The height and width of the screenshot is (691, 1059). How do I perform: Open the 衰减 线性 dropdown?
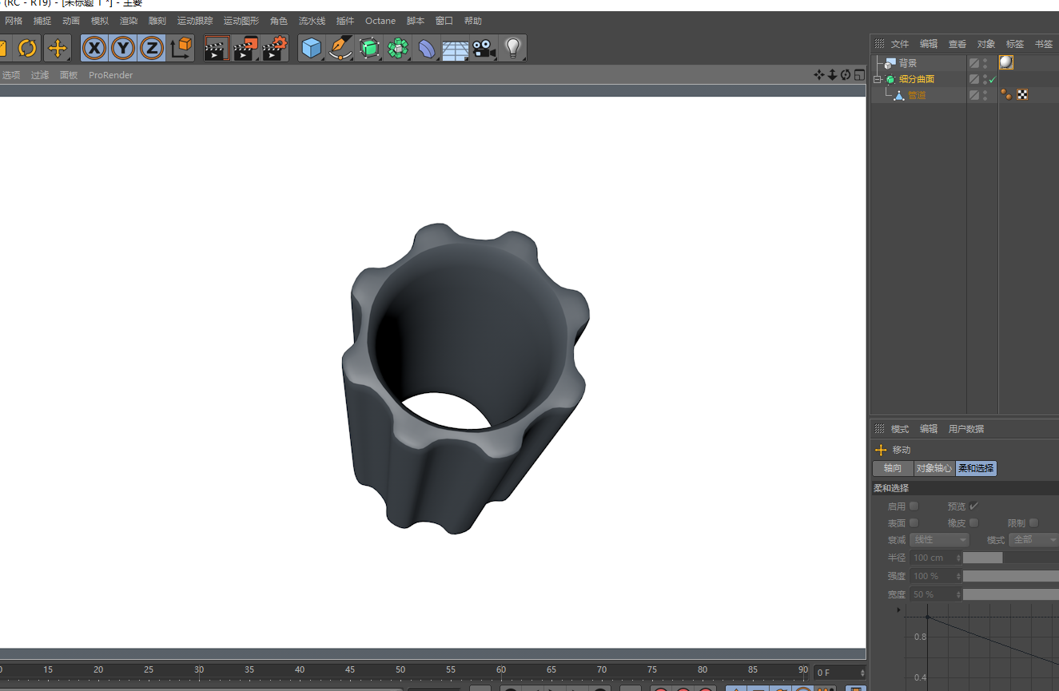coord(939,540)
